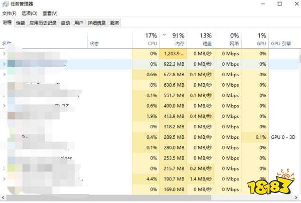Click the GPU 0 - 3D engine cell

[283, 137]
